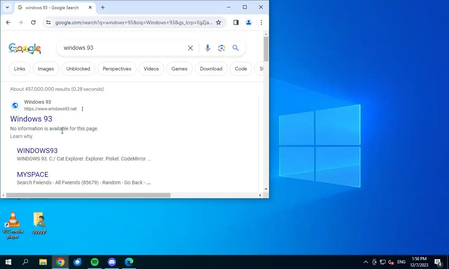Search by image with Google Lens

[x=222, y=48]
